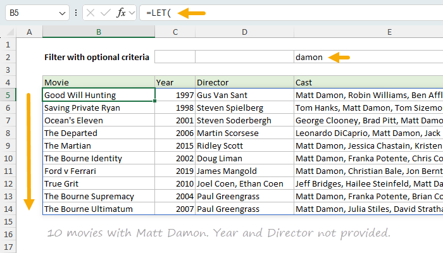Open the Insert Function fx dialog

click(121, 13)
